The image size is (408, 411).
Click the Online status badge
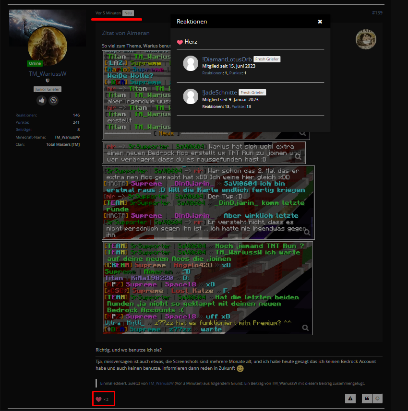pyautogui.click(x=35, y=64)
